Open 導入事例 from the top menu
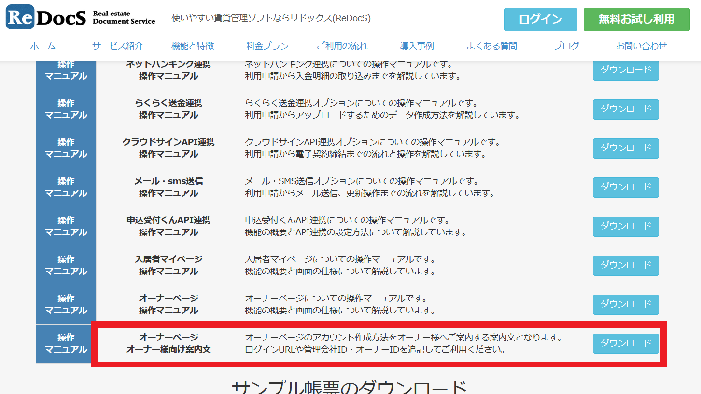The image size is (701, 394). click(x=417, y=46)
